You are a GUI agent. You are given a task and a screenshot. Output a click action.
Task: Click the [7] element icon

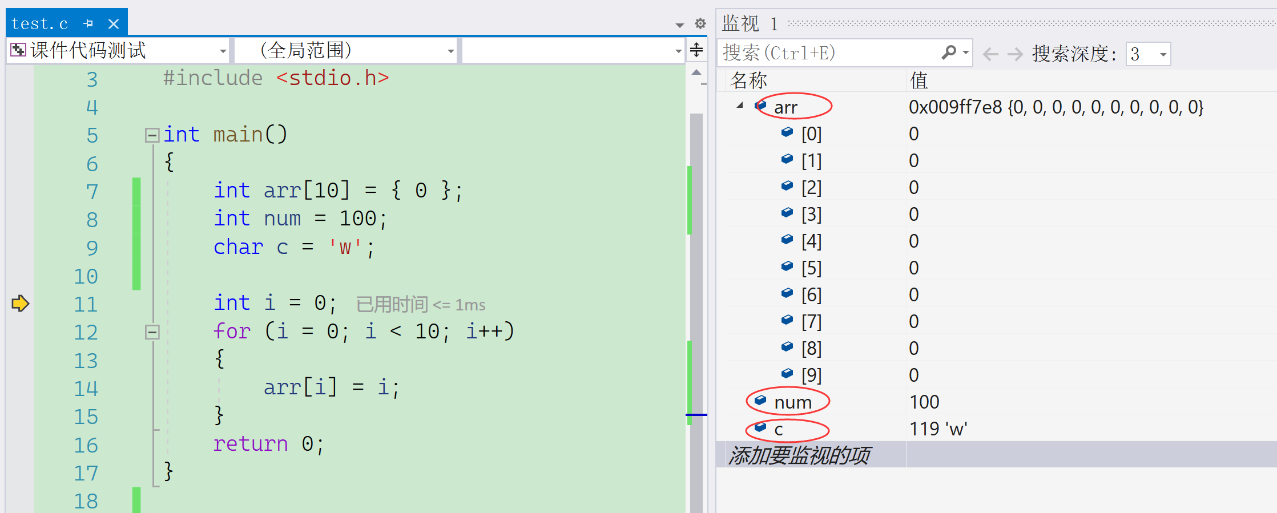(787, 320)
